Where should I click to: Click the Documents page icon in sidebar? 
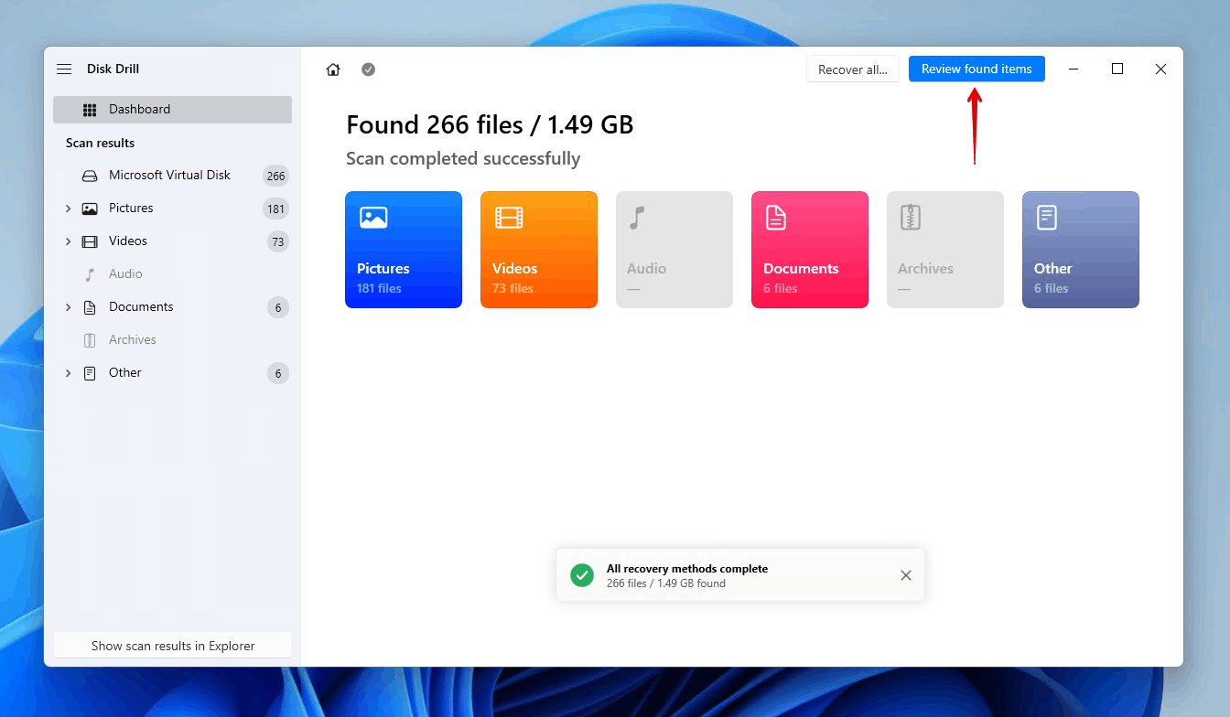coord(90,307)
